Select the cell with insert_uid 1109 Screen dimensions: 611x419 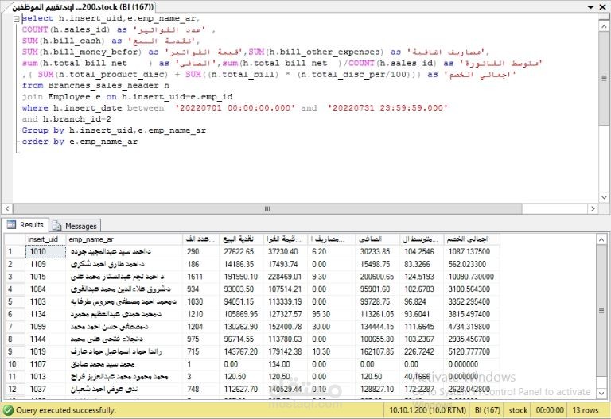pos(45,264)
